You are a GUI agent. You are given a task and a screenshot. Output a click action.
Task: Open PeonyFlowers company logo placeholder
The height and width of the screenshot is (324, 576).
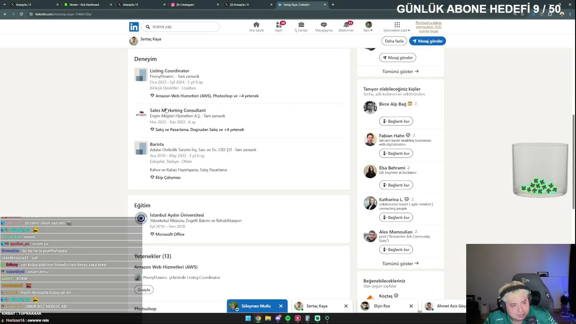(x=141, y=74)
